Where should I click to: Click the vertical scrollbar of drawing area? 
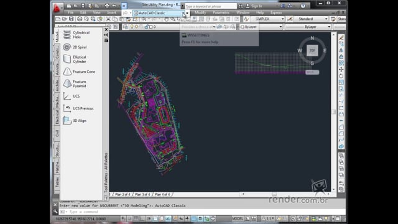pyautogui.click(x=333, y=112)
